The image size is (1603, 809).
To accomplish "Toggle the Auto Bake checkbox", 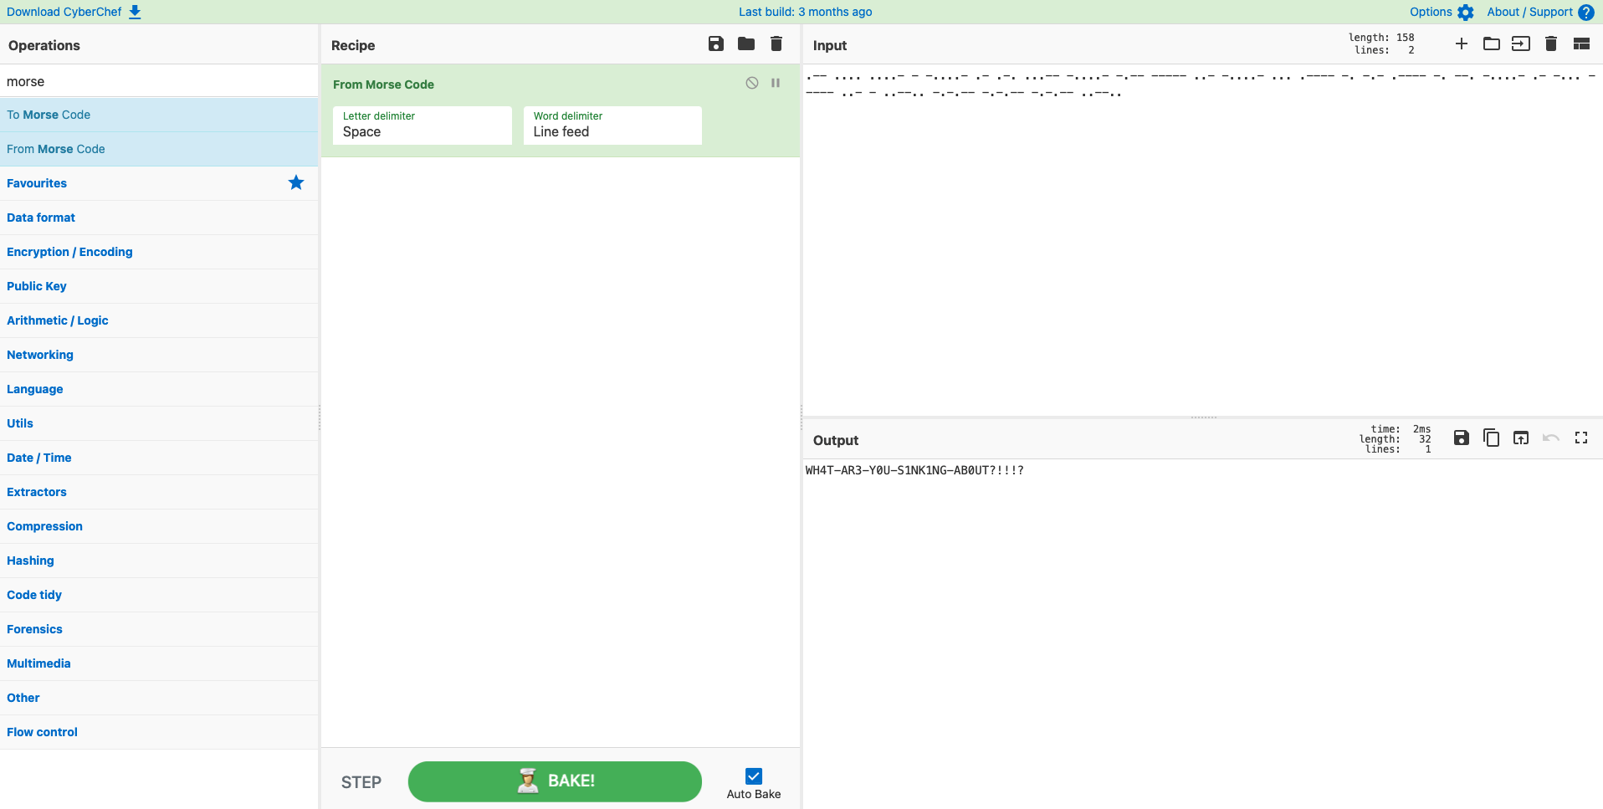I will tap(753, 776).
